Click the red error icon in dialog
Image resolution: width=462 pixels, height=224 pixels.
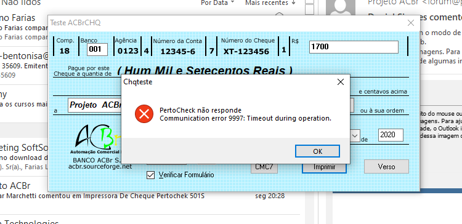(x=144, y=114)
